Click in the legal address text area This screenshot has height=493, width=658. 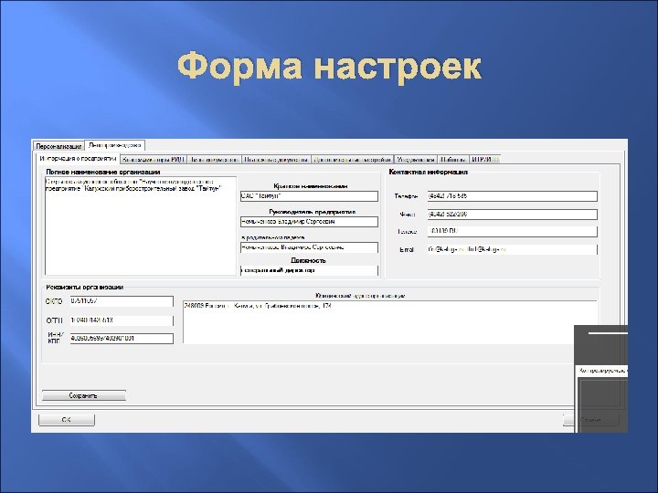[x=390, y=322]
